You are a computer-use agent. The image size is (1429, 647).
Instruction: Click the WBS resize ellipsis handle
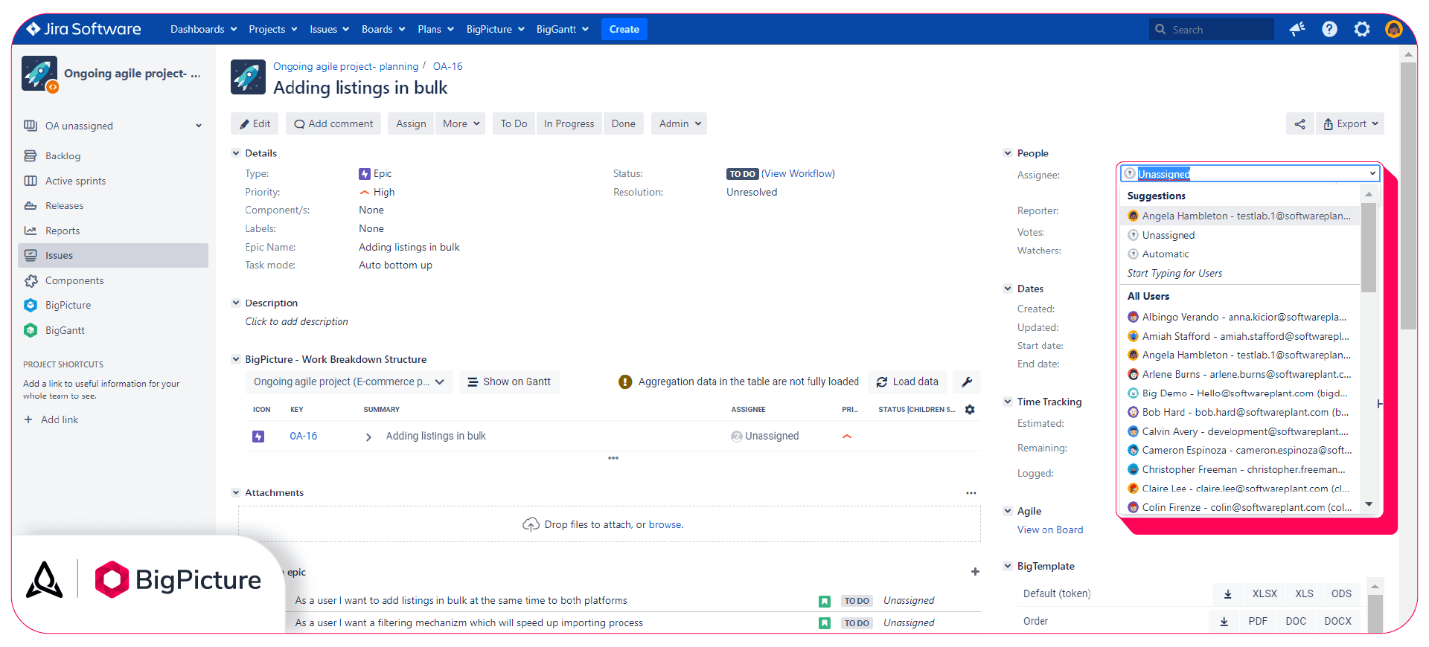pyautogui.click(x=613, y=458)
